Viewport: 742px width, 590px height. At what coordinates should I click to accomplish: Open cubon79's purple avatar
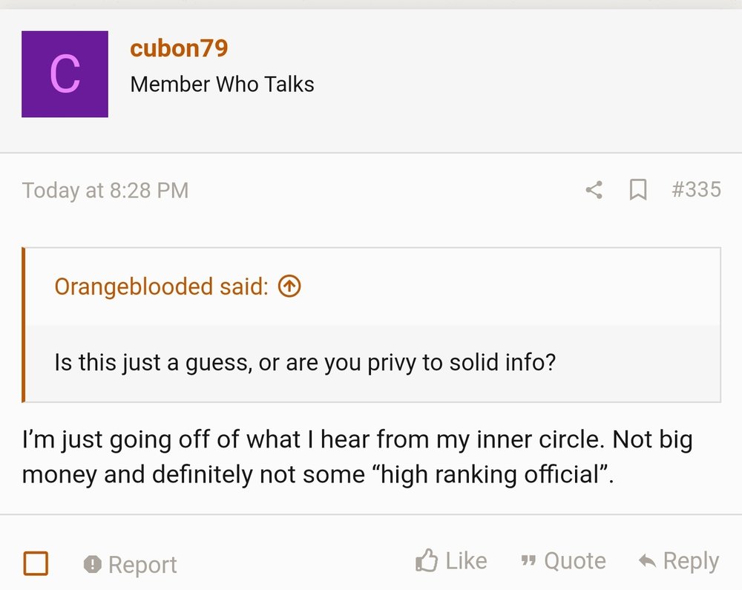coord(65,74)
